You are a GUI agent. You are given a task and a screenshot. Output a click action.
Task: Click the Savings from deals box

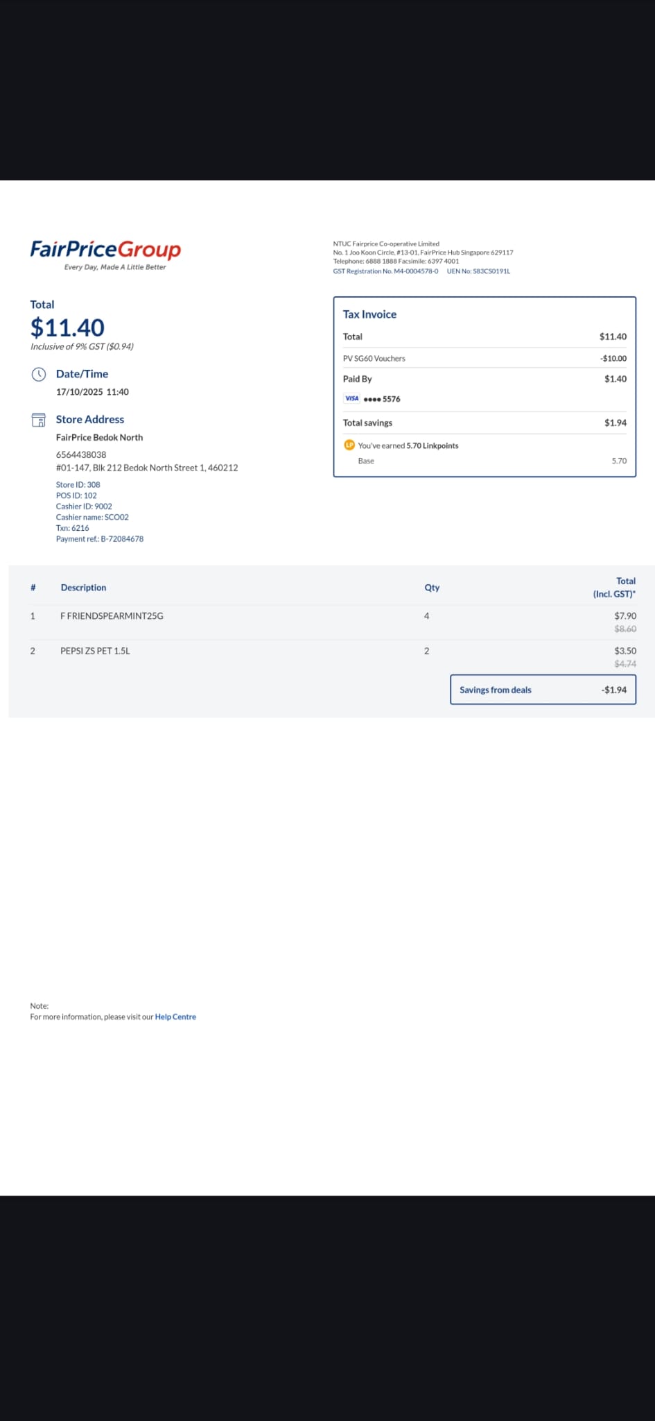tap(543, 690)
